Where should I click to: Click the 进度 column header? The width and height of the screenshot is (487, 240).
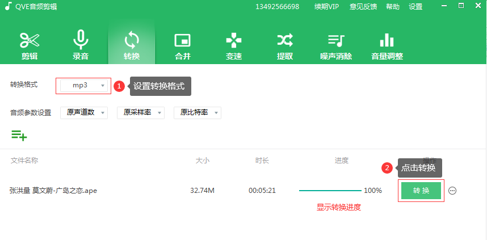tap(341, 160)
